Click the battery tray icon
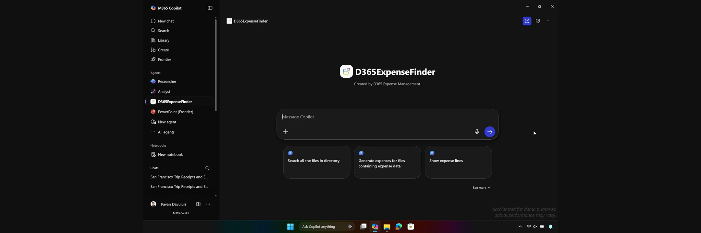 pyautogui.click(x=542, y=227)
